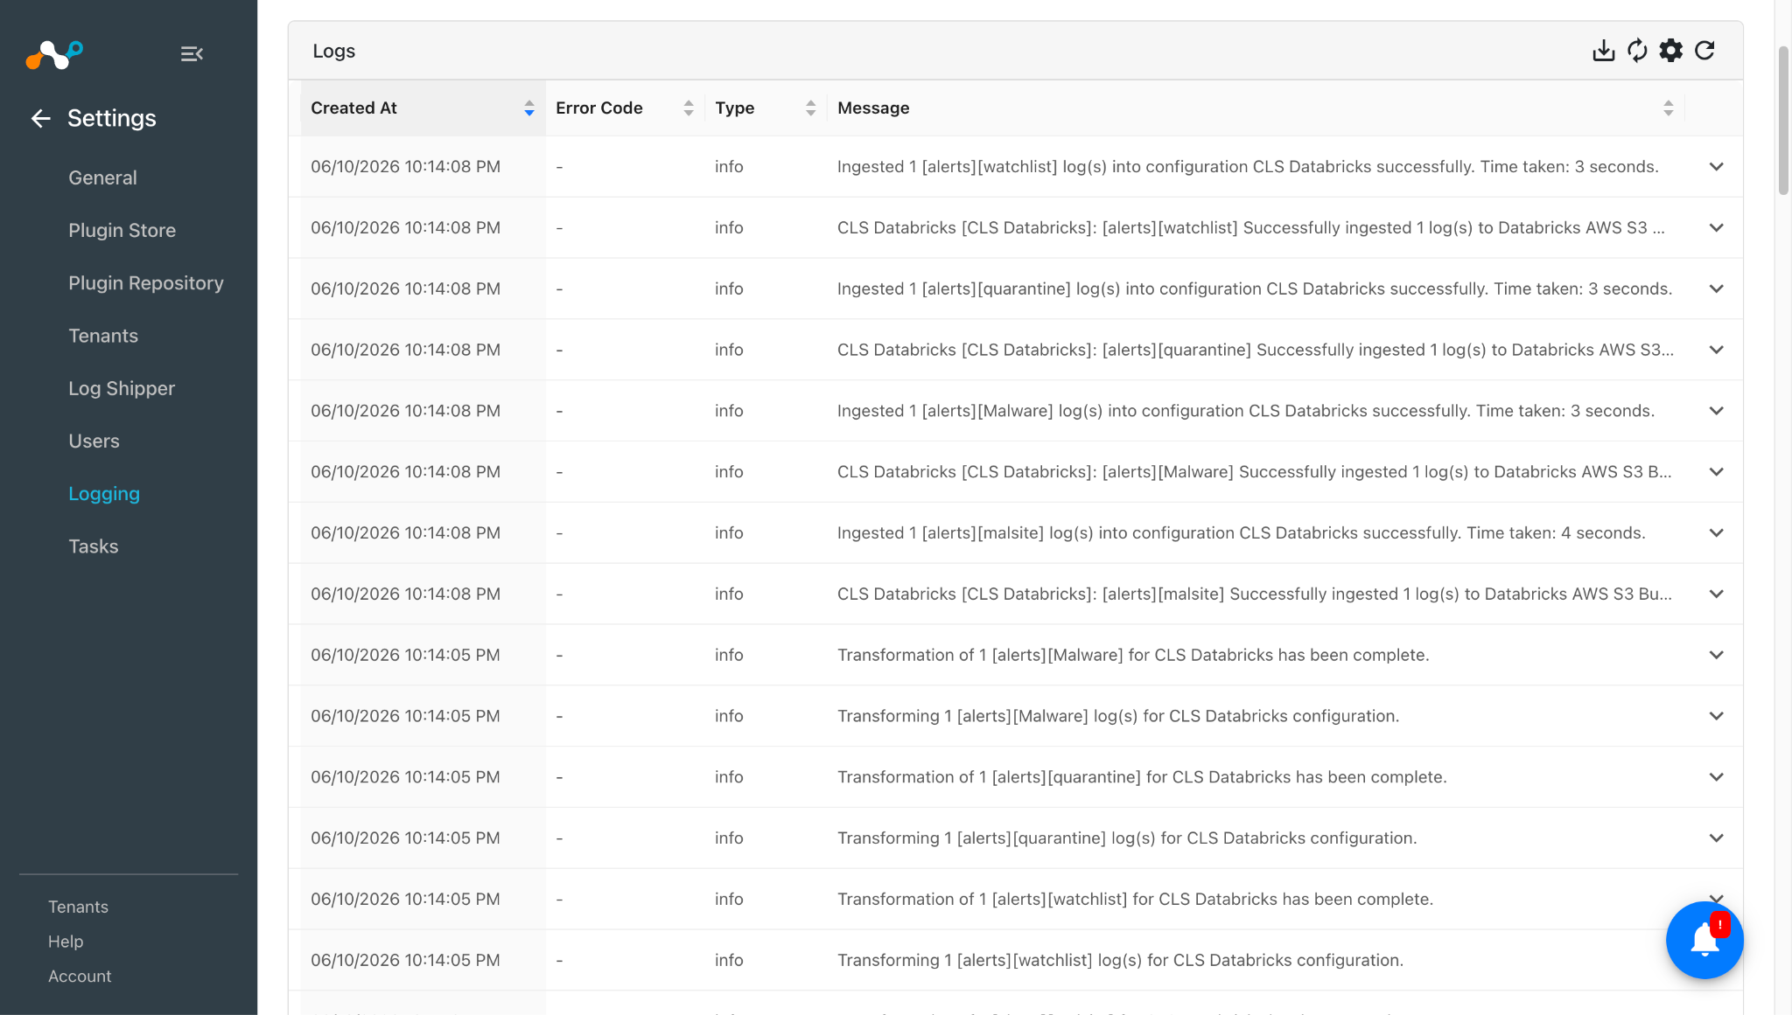Viewport: 1792px width, 1015px height.
Task: Click 'Ingested 1 [alerts][quarantine]' message
Action: (1255, 289)
